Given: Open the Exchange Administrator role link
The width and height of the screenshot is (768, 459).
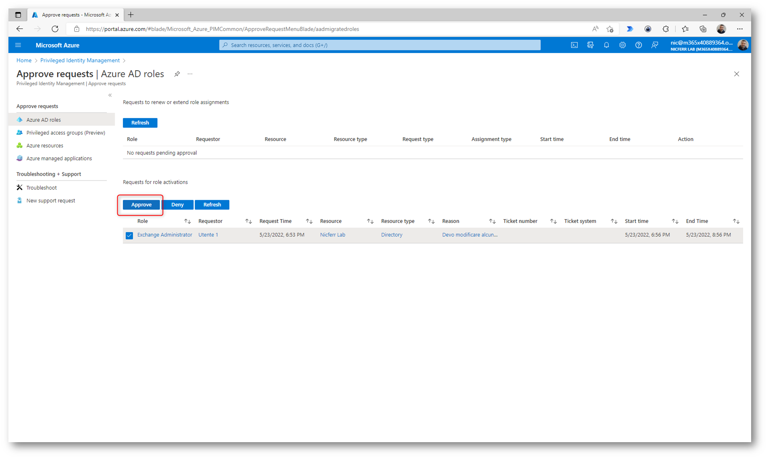Looking at the screenshot, I should click(165, 235).
